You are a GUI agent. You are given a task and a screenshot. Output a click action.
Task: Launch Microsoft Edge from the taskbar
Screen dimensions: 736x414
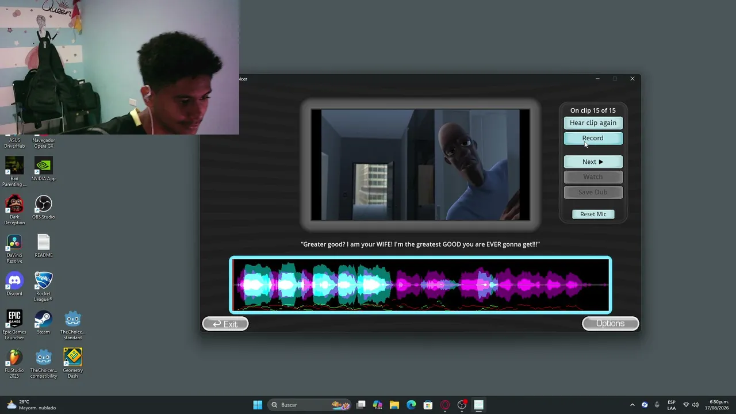(411, 405)
